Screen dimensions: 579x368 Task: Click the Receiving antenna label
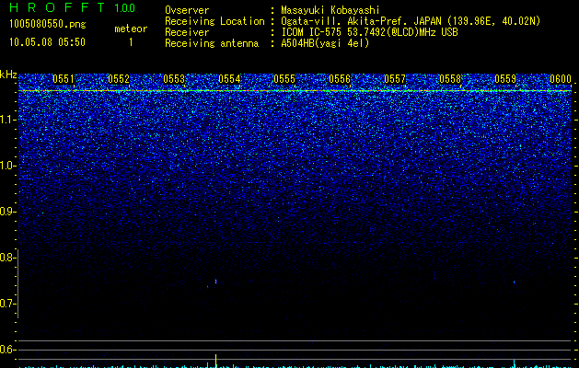click(212, 43)
